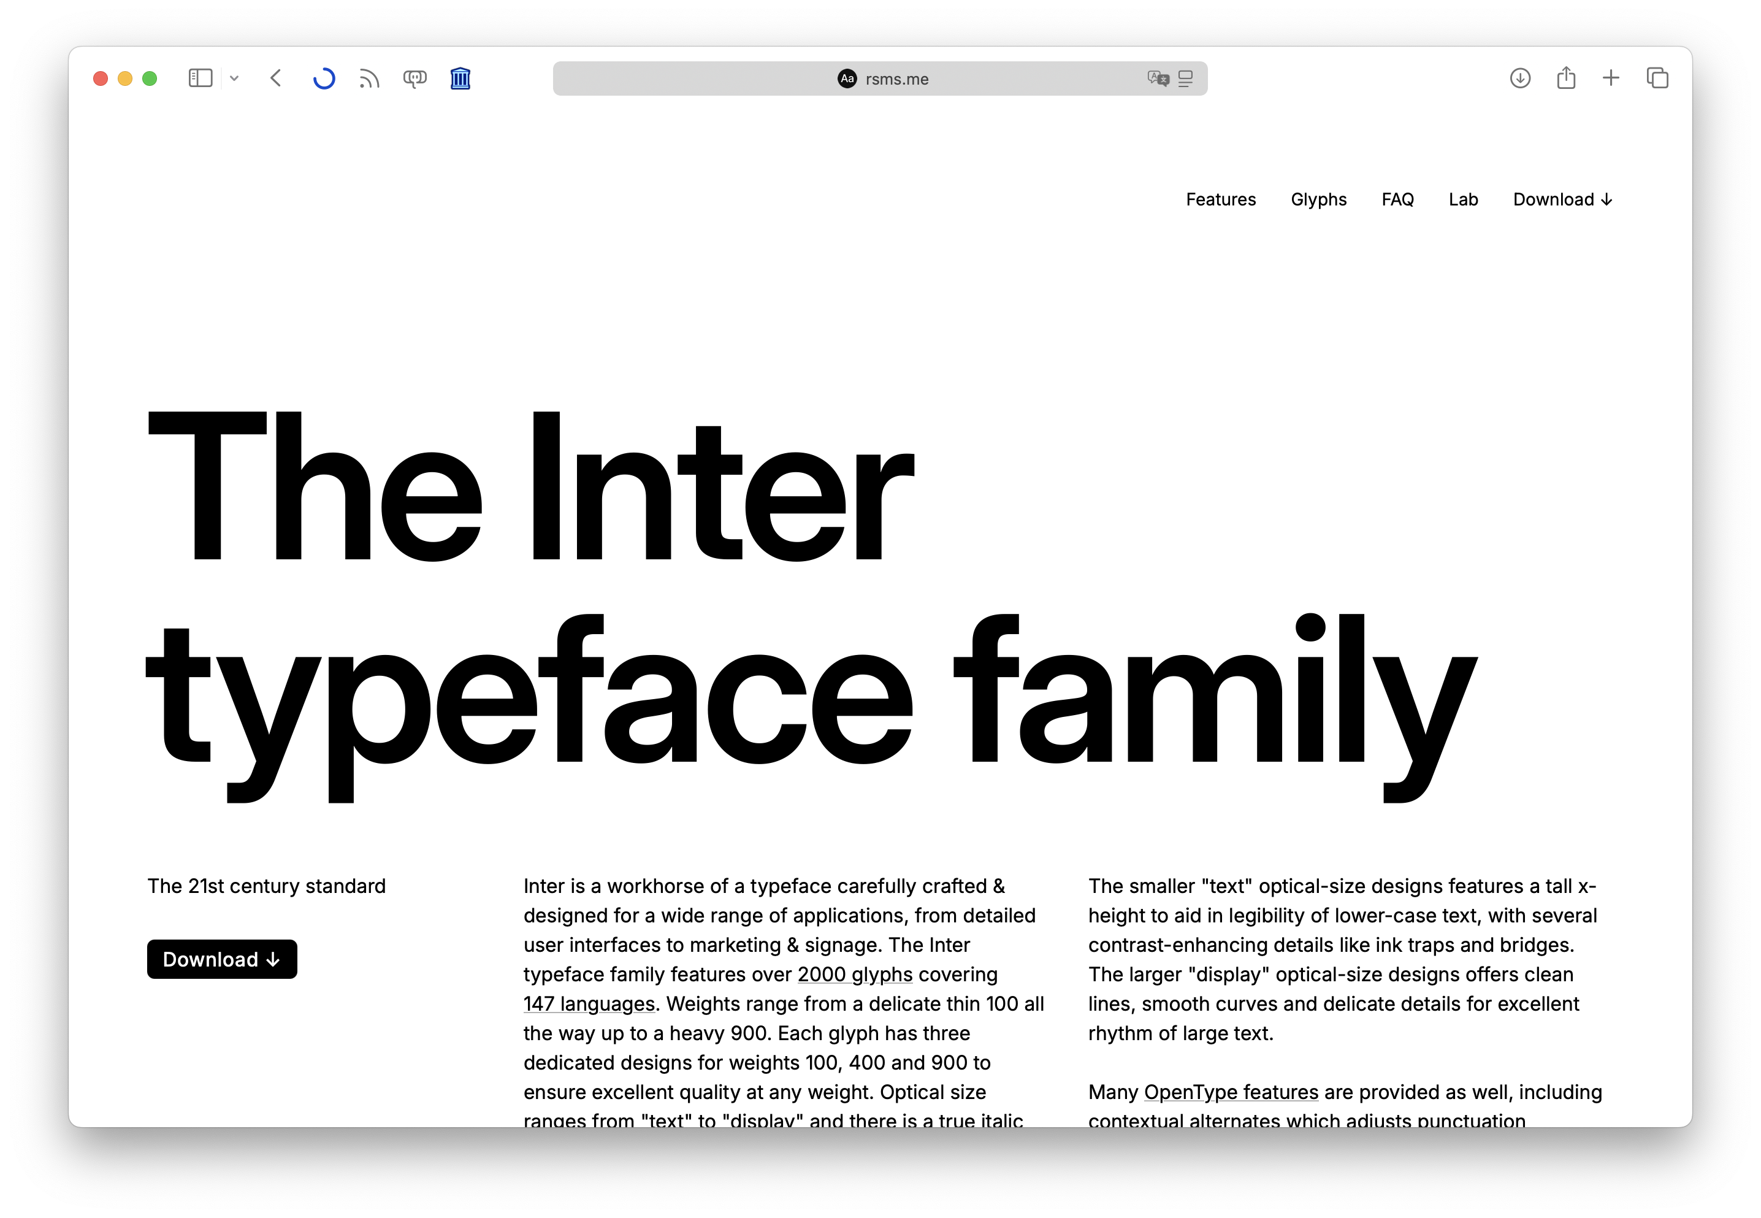This screenshot has height=1218, width=1761.
Task: Click "The Inter typeface family" heading
Action: click(812, 607)
